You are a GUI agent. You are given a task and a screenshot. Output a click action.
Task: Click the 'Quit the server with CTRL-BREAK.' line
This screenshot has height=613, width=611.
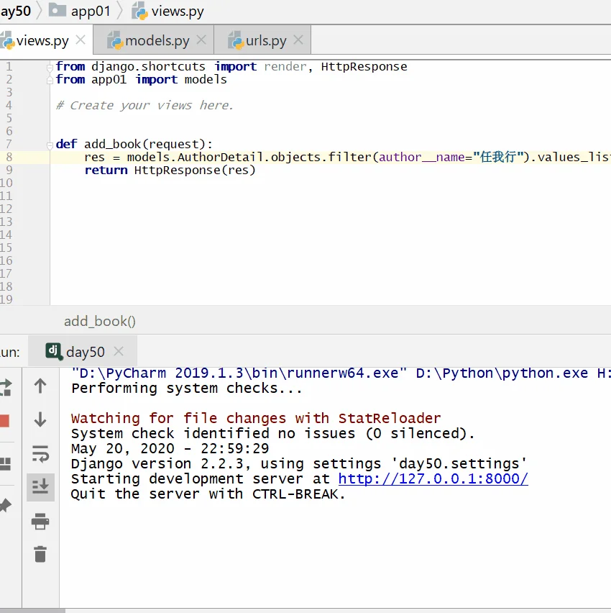(x=208, y=494)
